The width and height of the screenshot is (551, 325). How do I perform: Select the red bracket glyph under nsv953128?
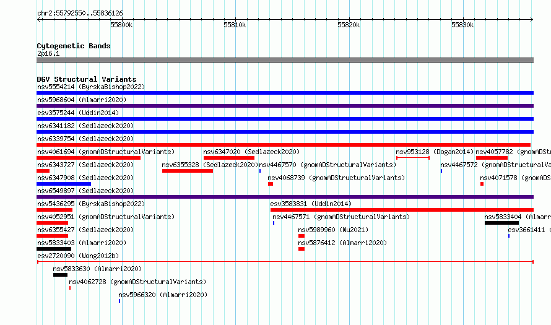click(413, 158)
